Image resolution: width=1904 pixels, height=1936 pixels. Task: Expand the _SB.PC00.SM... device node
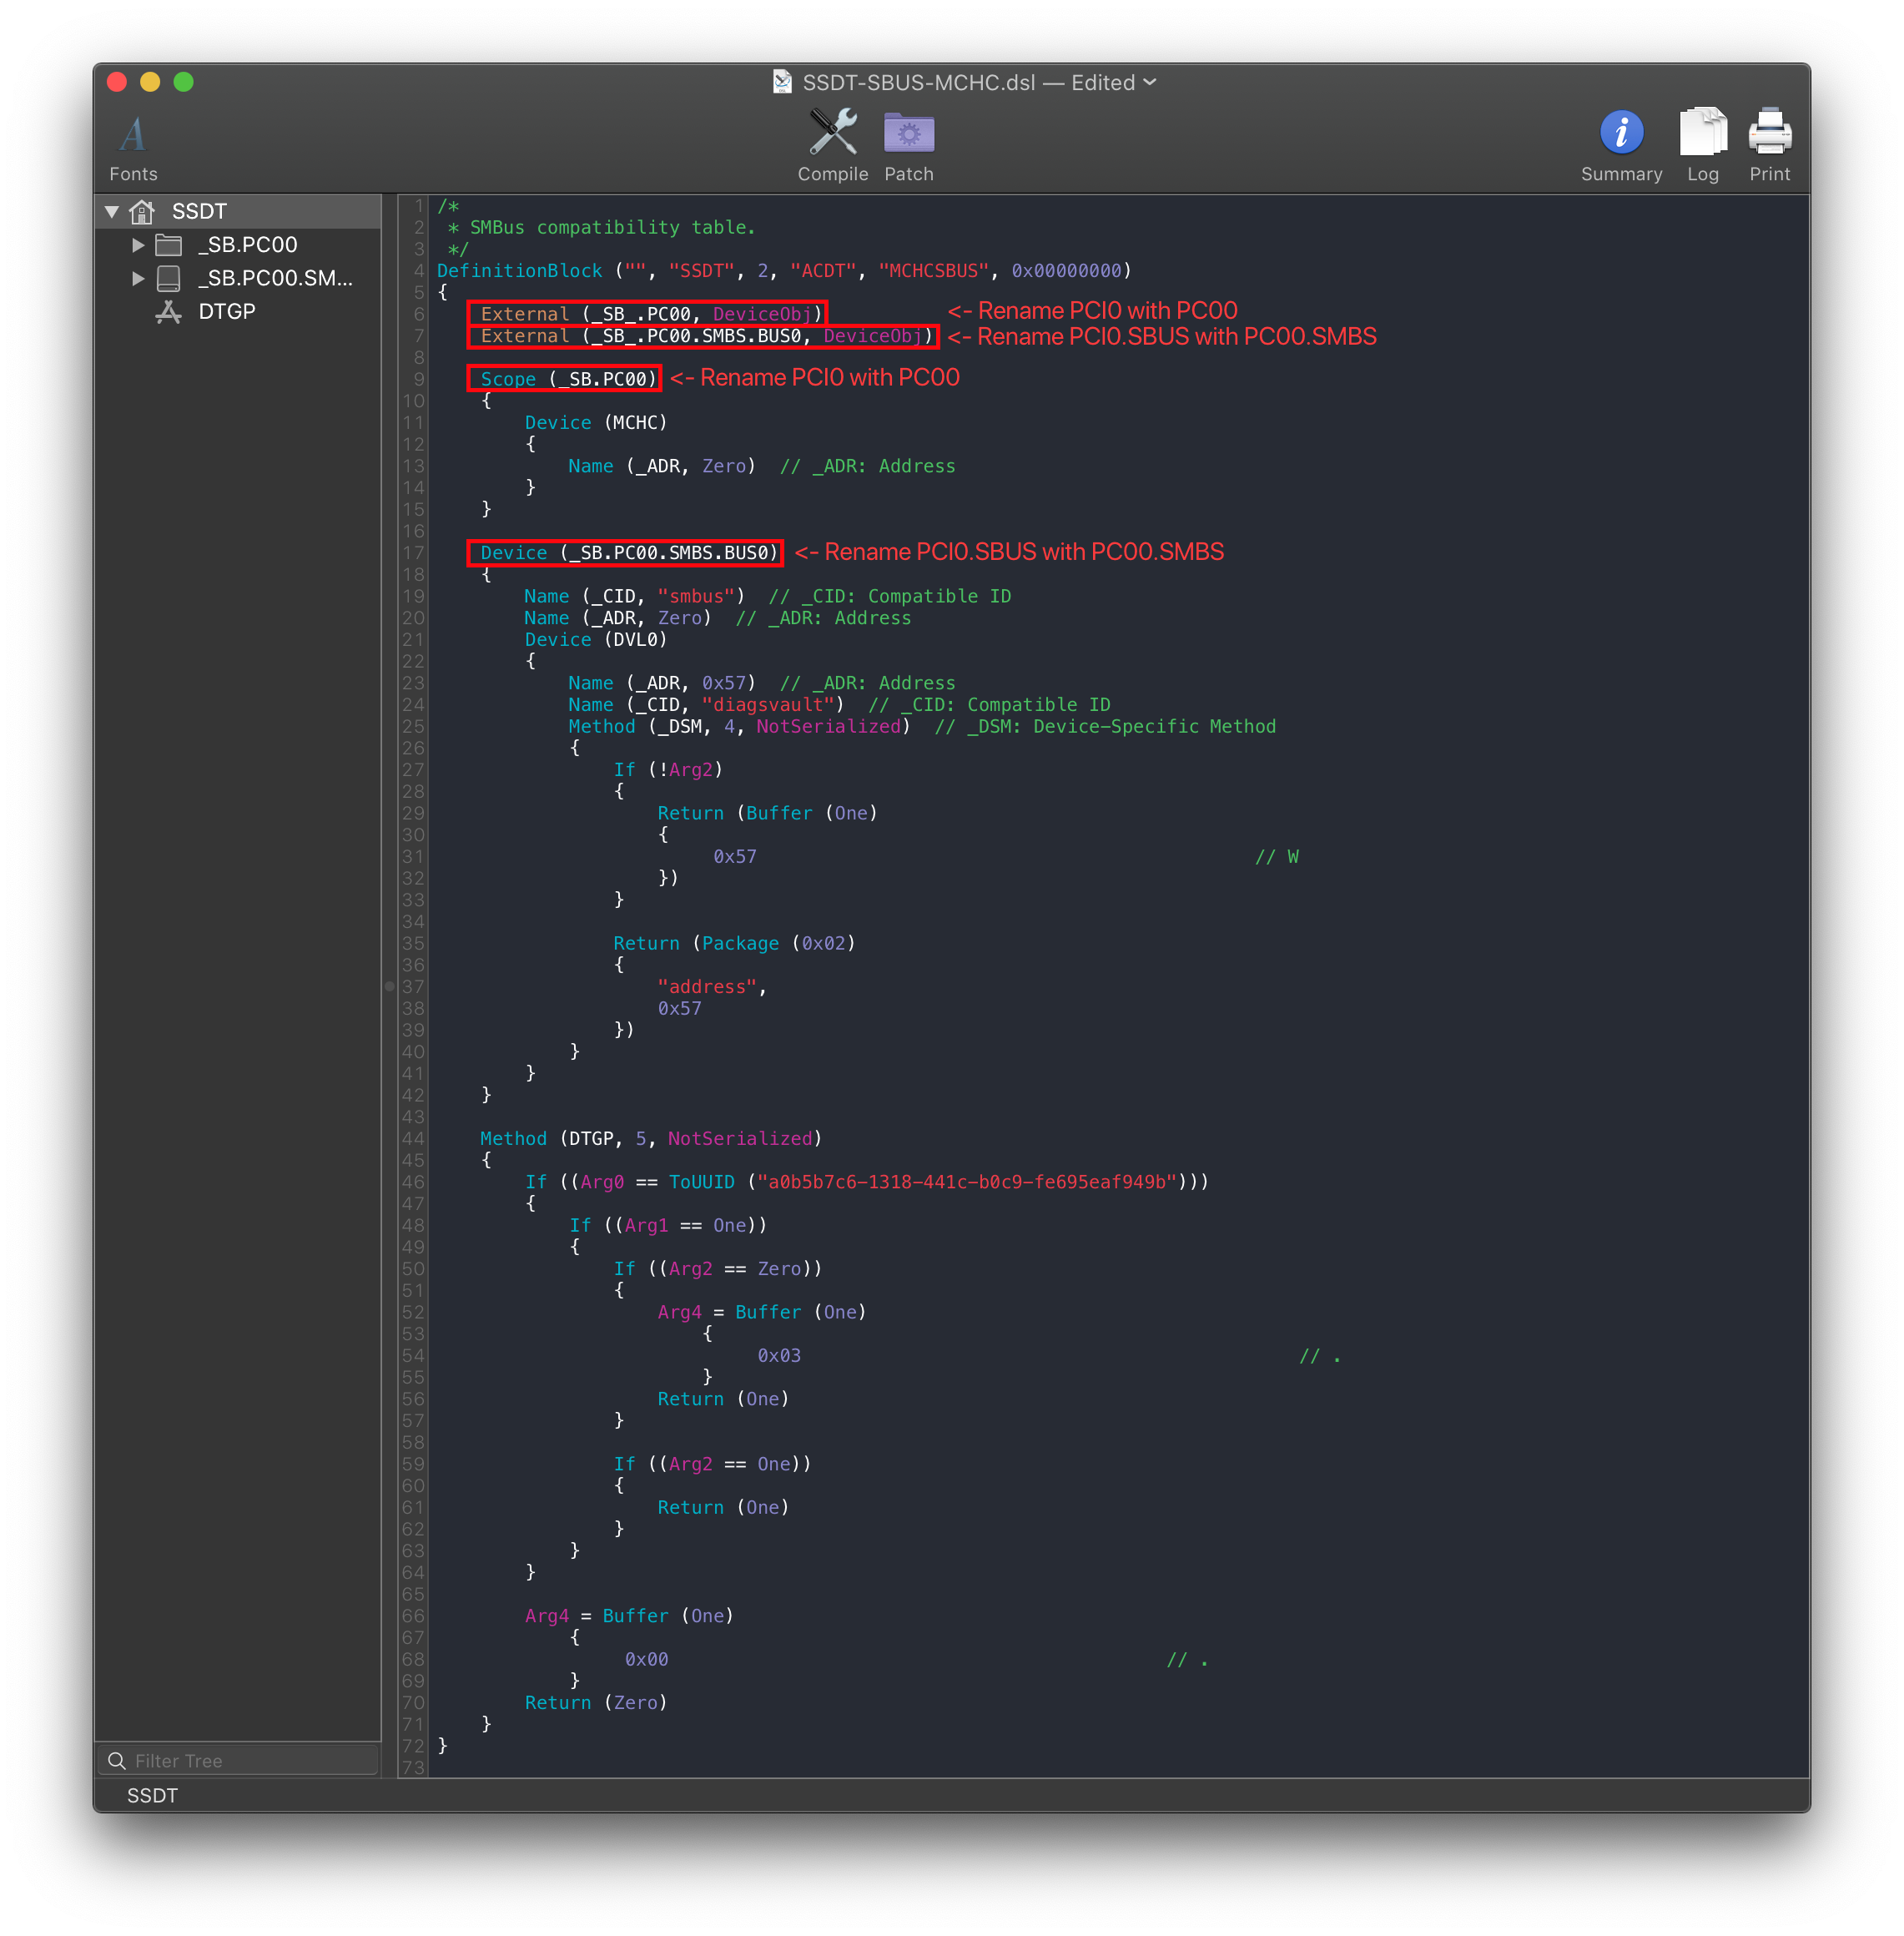coord(138,278)
